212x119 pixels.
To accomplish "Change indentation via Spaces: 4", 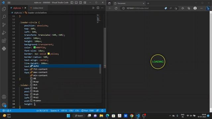I will click(x=55, y=110).
